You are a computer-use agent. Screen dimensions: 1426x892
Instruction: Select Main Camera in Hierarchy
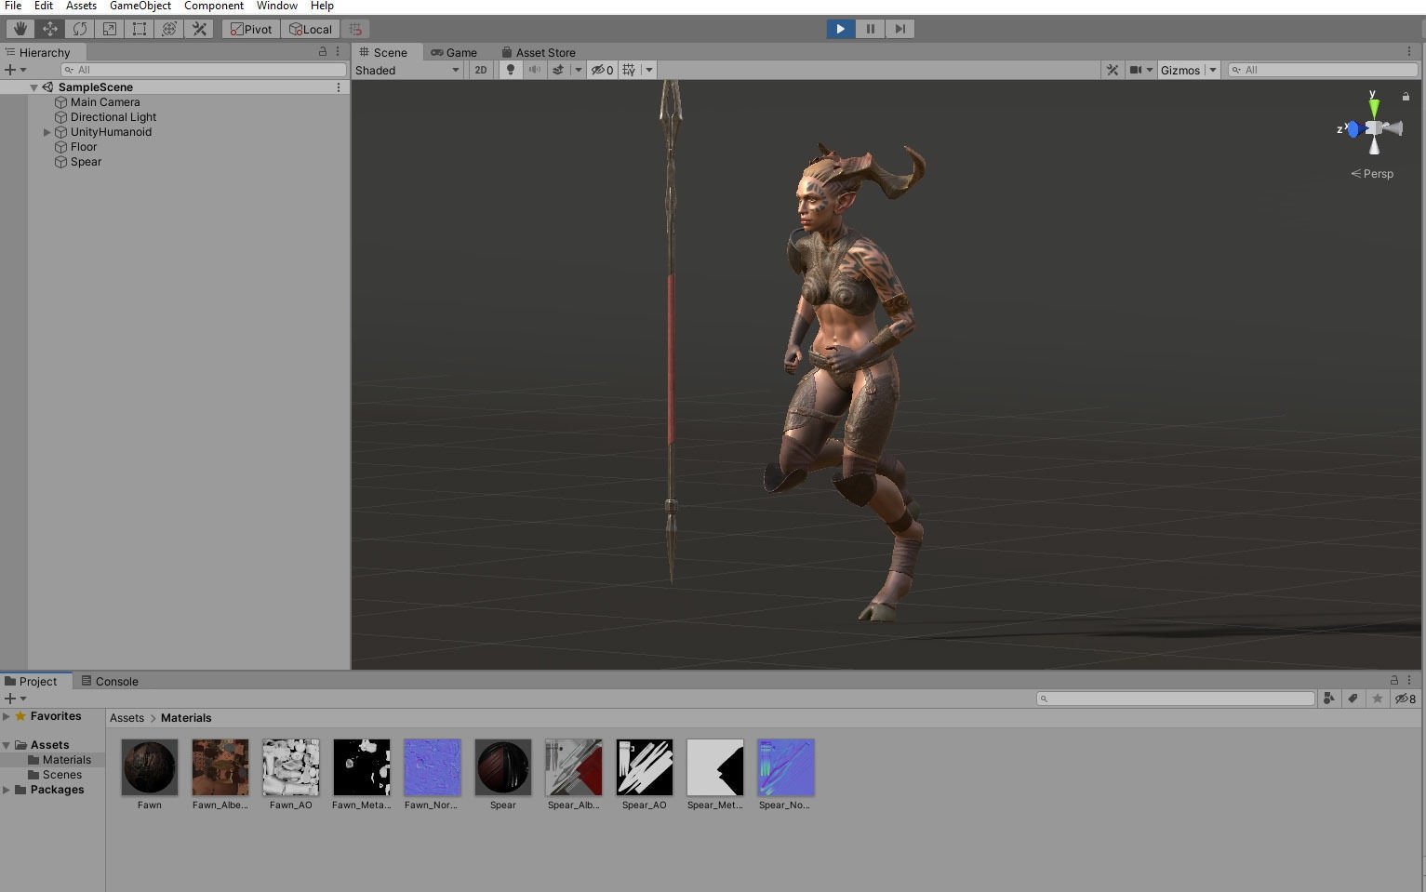click(105, 102)
